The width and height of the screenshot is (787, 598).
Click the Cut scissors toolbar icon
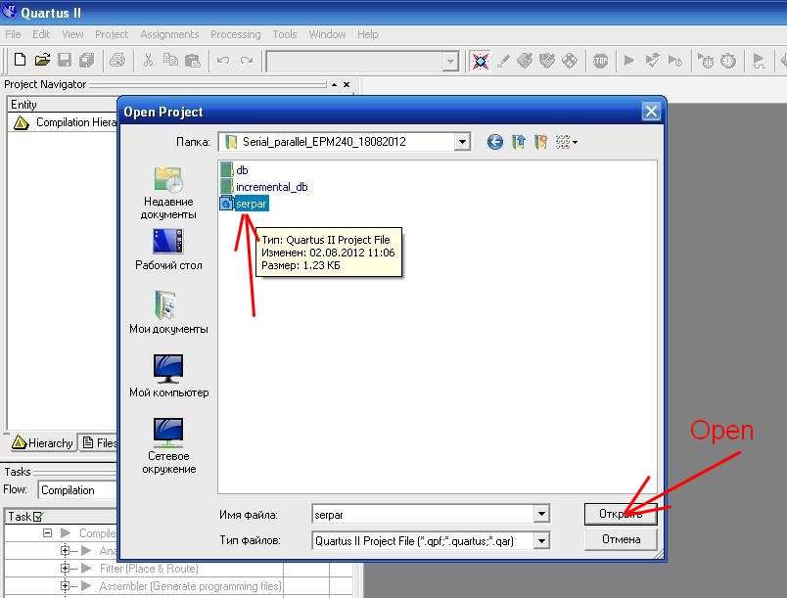coord(148,61)
